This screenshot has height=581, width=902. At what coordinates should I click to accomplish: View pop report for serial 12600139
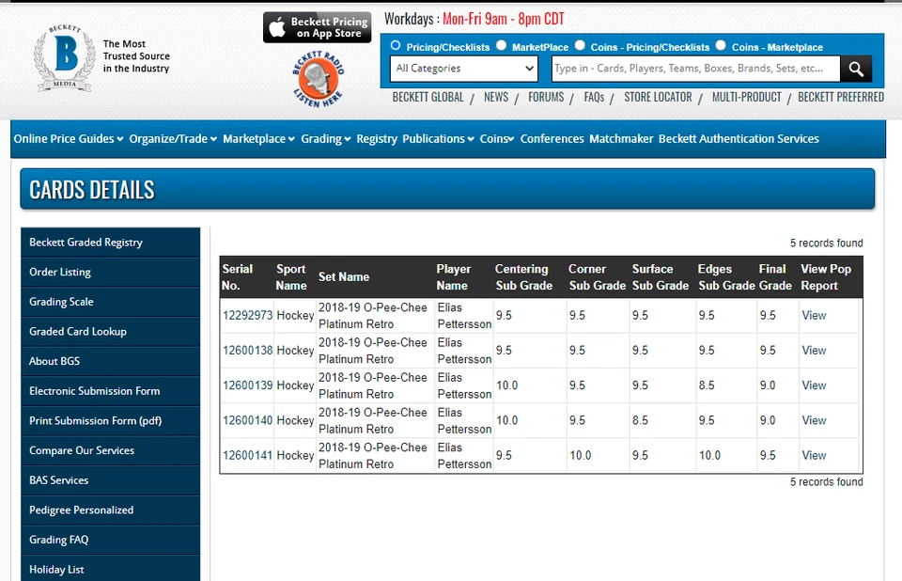click(x=814, y=385)
